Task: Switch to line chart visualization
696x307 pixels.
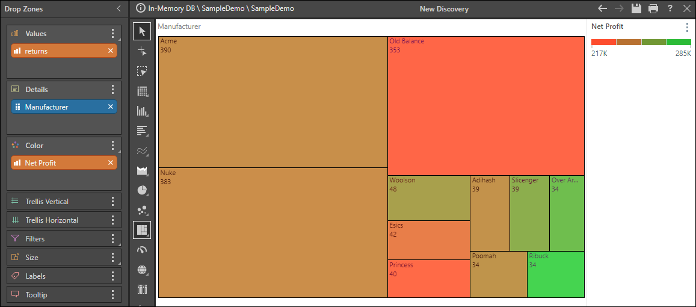Action: (x=142, y=150)
